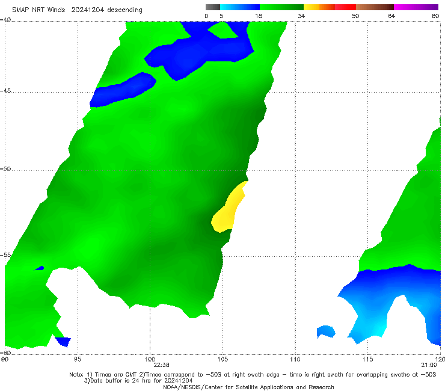The width and height of the screenshot is (445, 391).
Task: Click the latitude label '-45'
Action: (5, 91)
